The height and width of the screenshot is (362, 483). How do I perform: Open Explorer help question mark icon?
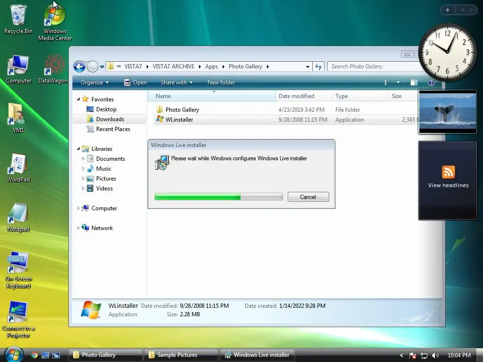[x=431, y=82]
